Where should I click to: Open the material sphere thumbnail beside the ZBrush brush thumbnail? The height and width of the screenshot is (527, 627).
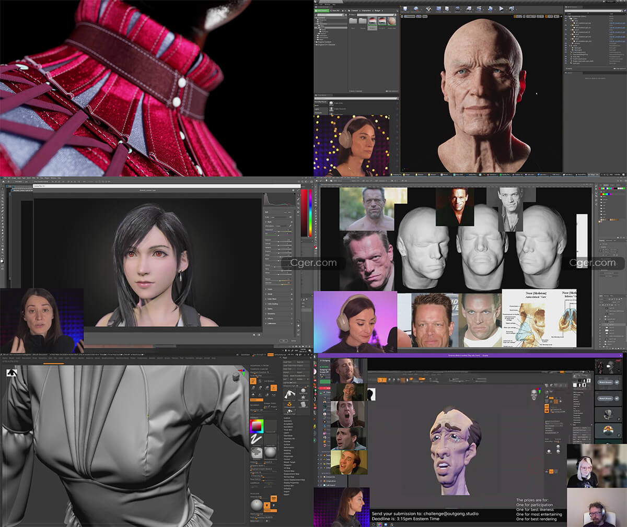tap(270, 453)
